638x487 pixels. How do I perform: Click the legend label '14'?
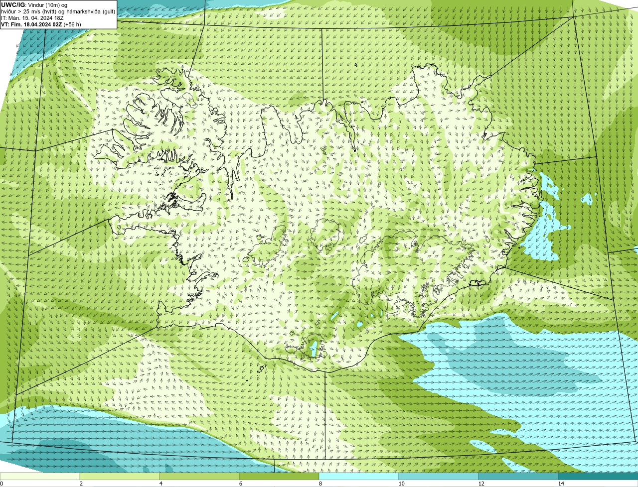tap(561, 484)
